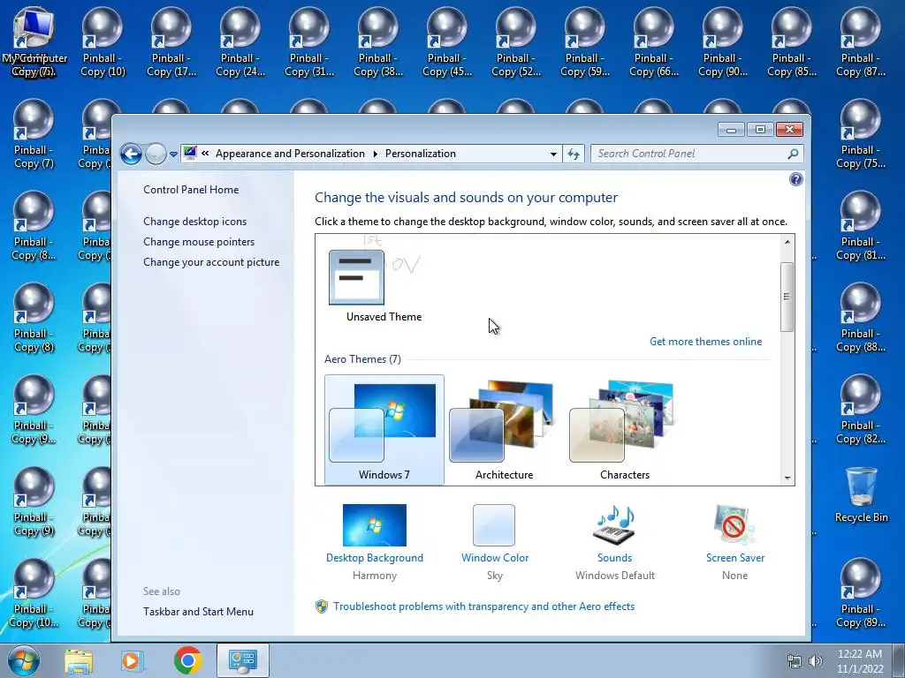905x678 pixels.
Task: Open Change your account picture link
Action: tap(211, 262)
